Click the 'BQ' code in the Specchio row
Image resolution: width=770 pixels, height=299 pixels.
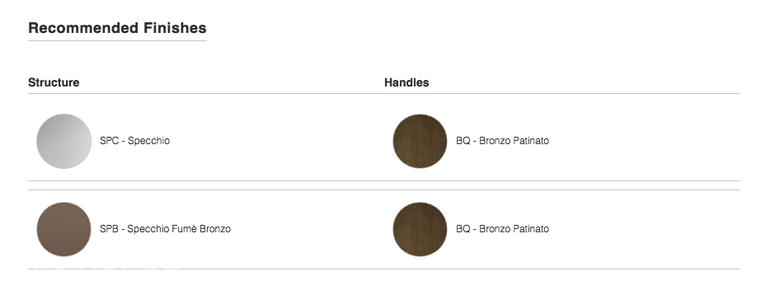click(463, 141)
